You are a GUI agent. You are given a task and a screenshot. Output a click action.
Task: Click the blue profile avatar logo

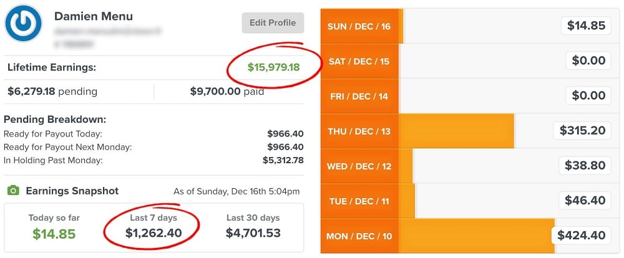pyautogui.click(x=23, y=23)
